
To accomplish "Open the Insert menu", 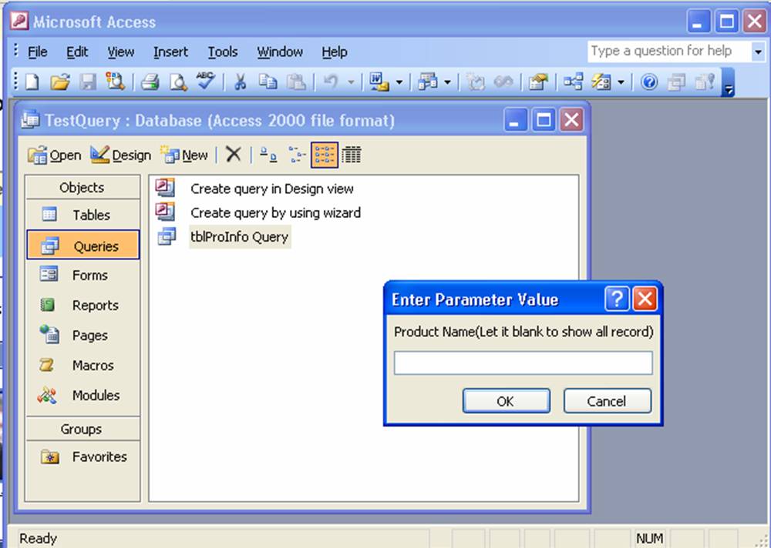I will tap(170, 52).
